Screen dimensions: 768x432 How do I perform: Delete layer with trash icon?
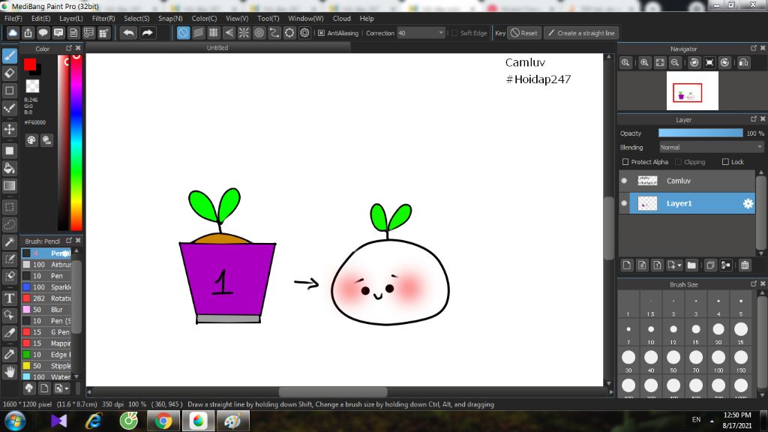pos(745,265)
